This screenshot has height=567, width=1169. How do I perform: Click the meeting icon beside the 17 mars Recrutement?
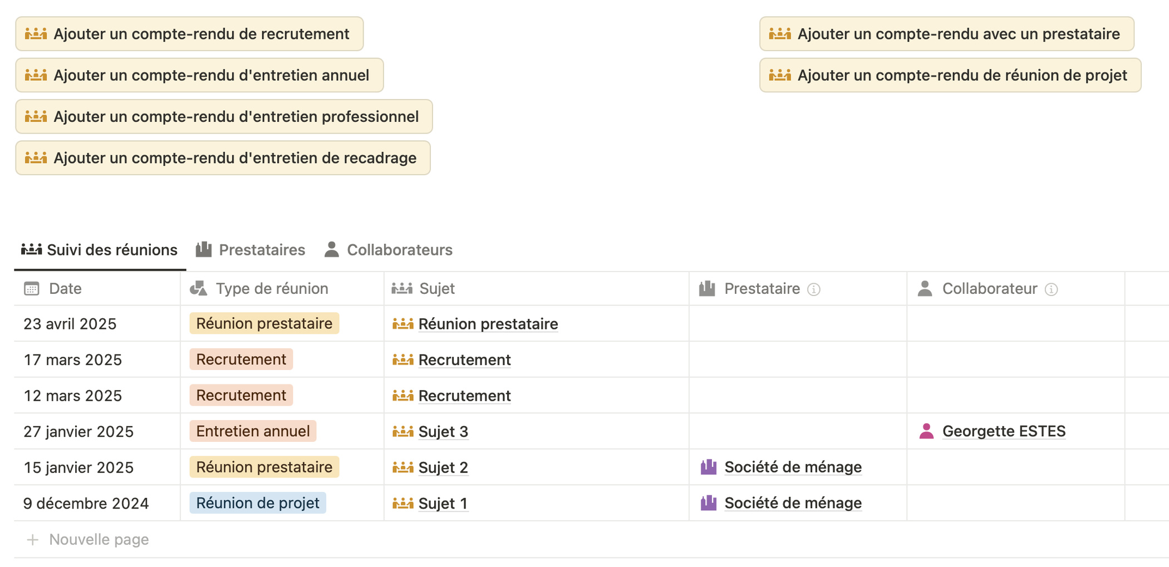(402, 359)
